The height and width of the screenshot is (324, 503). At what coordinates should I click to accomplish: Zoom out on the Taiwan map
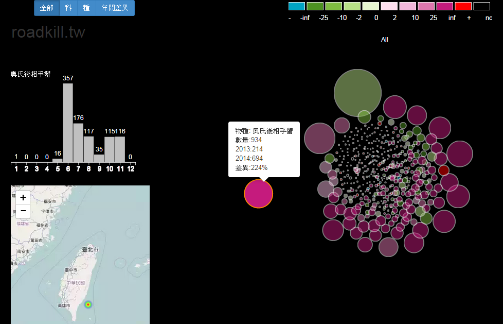pyautogui.click(x=23, y=211)
